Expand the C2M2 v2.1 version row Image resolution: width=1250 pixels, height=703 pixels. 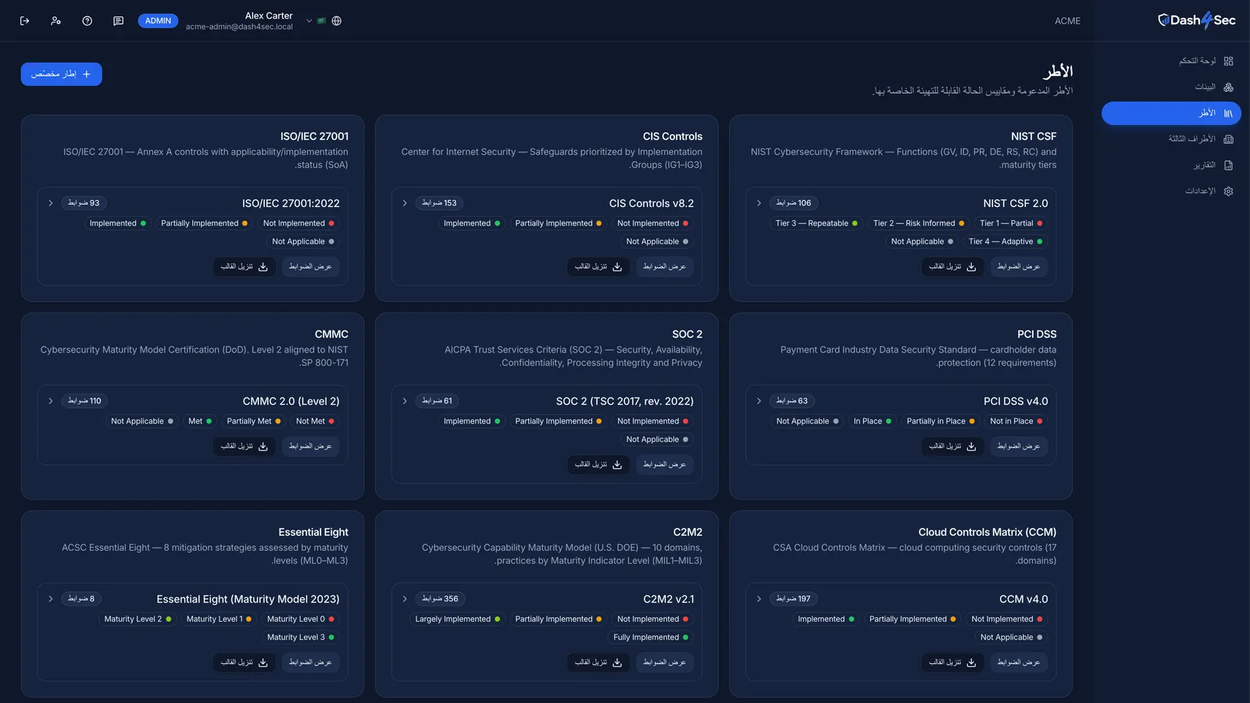click(x=405, y=599)
